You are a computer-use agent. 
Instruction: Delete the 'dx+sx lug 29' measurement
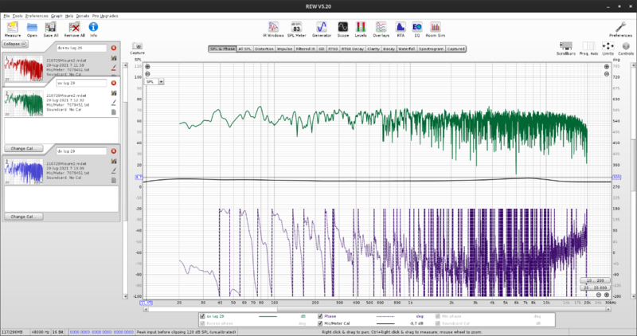[x=114, y=49]
